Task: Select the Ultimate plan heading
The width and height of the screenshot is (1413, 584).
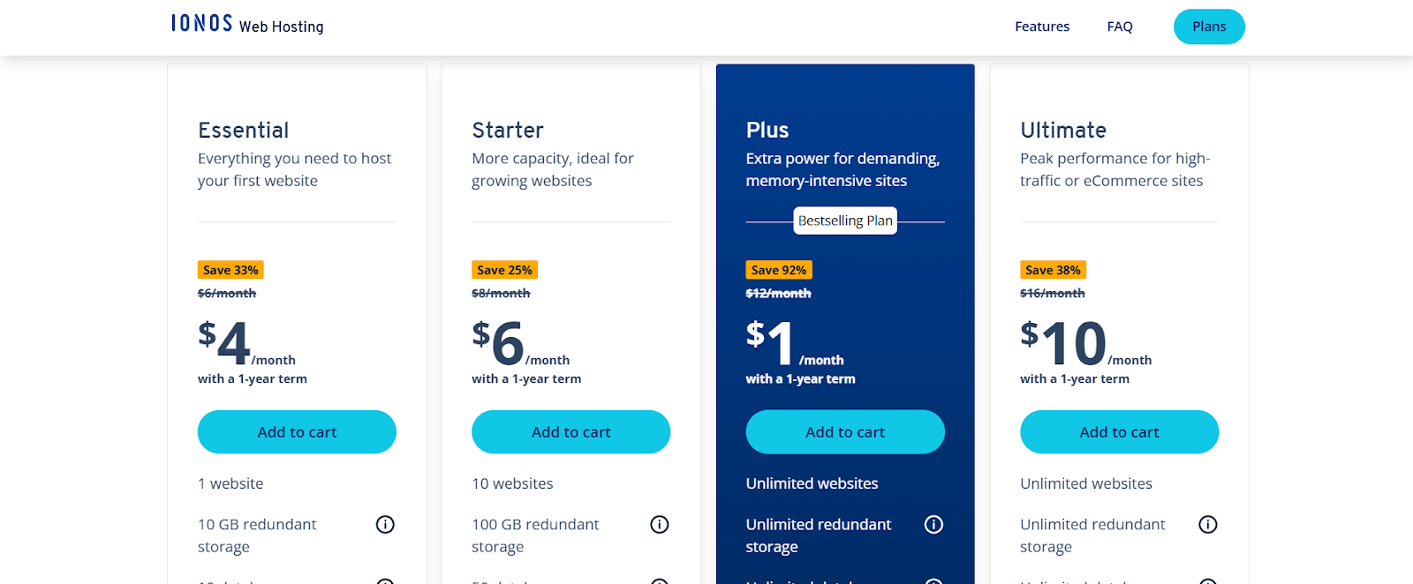Action: pyautogui.click(x=1063, y=131)
